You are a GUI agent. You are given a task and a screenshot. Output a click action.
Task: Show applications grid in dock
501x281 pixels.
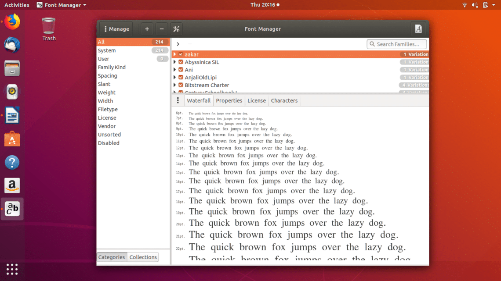click(12, 269)
